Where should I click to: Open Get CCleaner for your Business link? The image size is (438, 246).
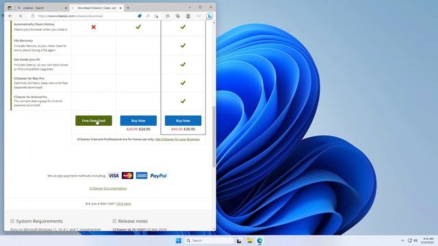177,139
